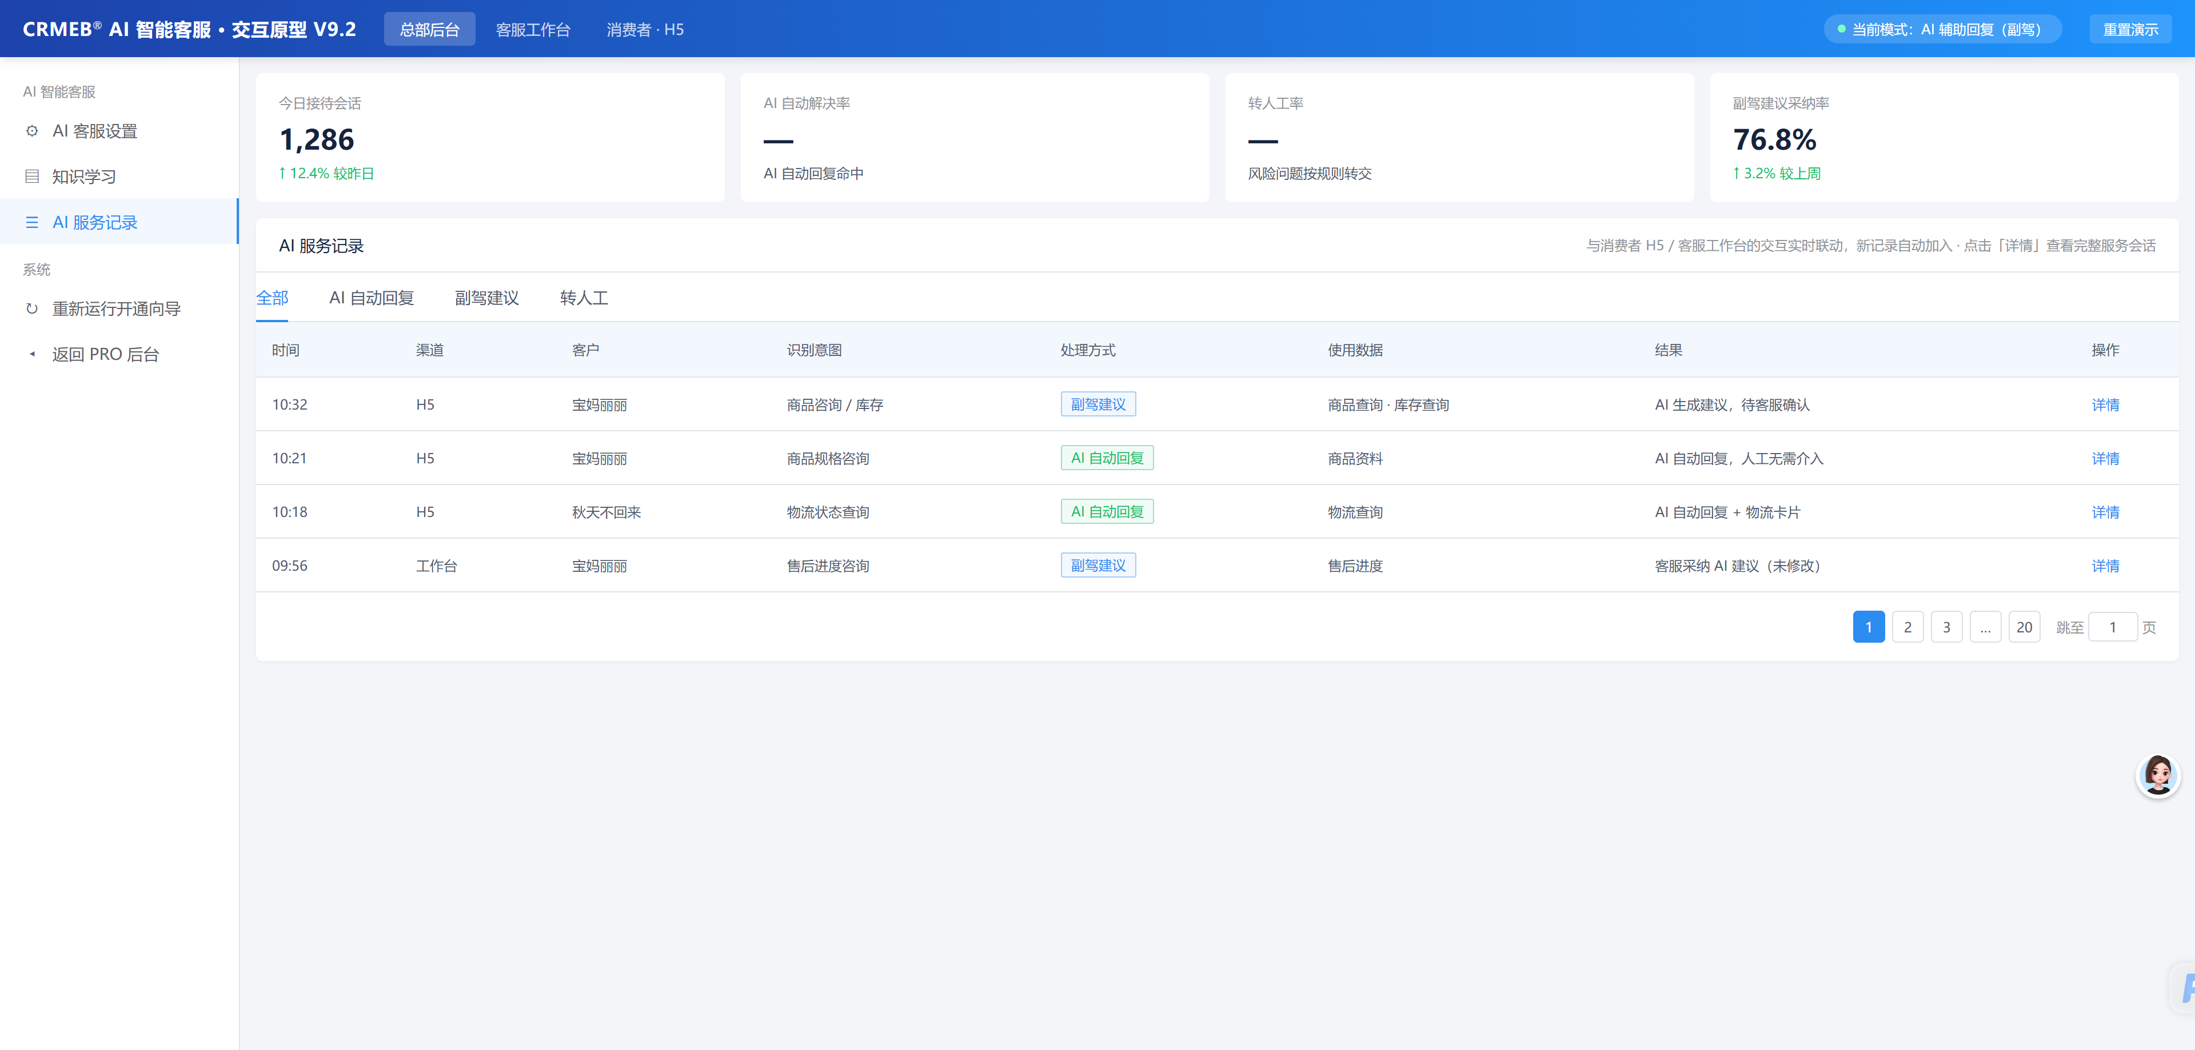Filter records by AI 自动回复 tab
This screenshot has width=2195, height=1050.
[x=372, y=297]
